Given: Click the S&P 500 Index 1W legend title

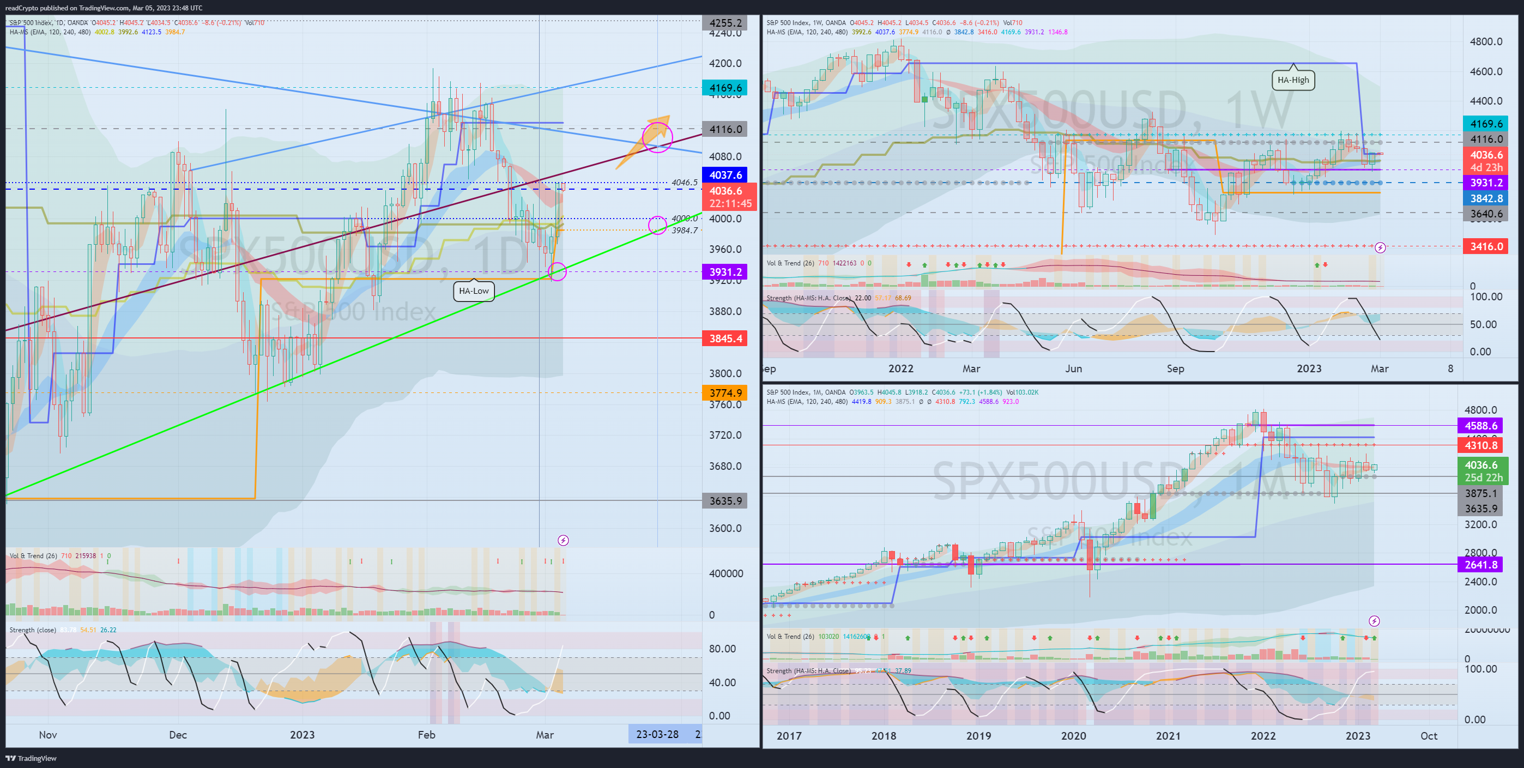Looking at the screenshot, I should coord(806,22).
